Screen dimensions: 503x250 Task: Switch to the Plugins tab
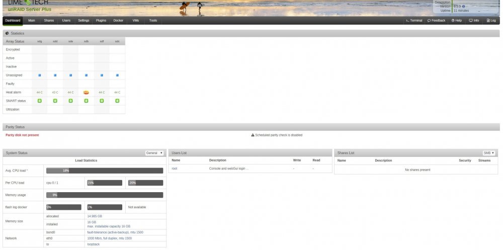(x=101, y=21)
